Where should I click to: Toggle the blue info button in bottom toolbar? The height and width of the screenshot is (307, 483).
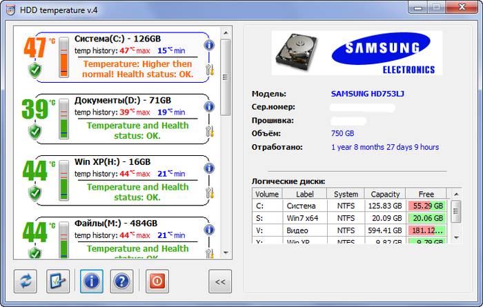pos(92,281)
